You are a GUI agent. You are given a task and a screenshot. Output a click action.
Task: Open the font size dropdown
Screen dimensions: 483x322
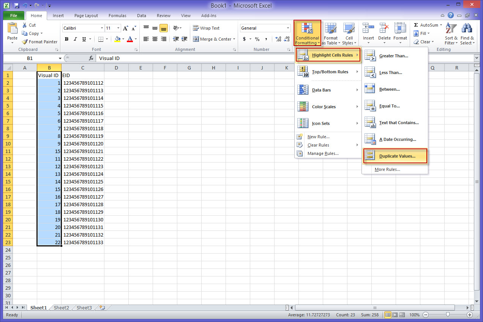118,28
